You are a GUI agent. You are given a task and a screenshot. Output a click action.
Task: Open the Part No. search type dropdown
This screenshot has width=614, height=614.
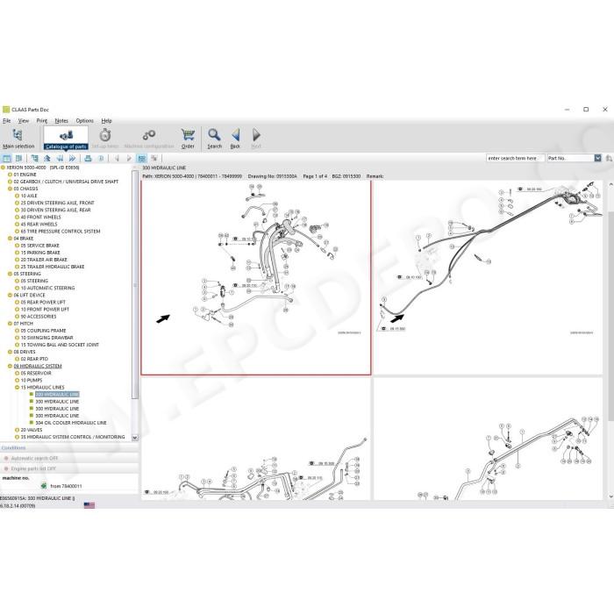point(597,158)
